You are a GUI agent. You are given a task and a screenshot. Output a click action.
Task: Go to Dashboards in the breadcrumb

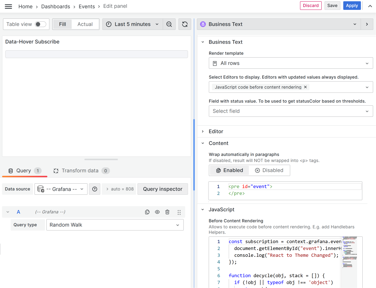pyautogui.click(x=56, y=6)
